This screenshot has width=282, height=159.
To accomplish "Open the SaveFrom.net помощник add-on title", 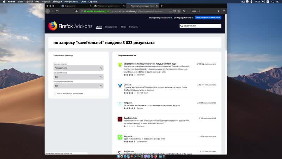I will [x=149, y=64].
